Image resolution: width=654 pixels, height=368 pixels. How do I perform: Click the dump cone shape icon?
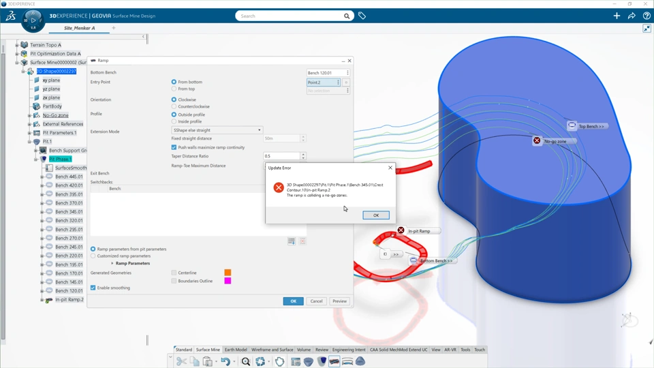coord(360,361)
